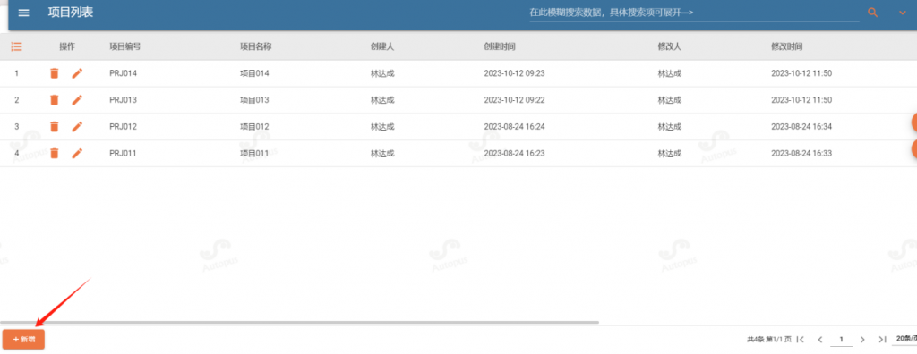Screen dimensions: 917x354
Task: Click the page number input box
Action: 841,339
